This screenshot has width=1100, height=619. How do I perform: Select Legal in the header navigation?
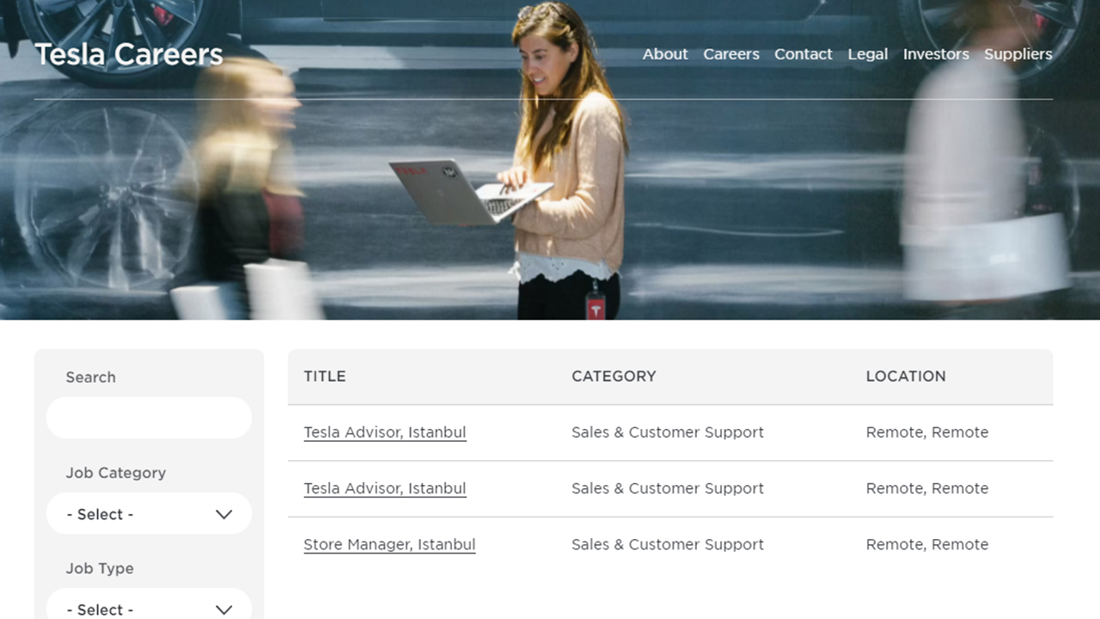(867, 54)
